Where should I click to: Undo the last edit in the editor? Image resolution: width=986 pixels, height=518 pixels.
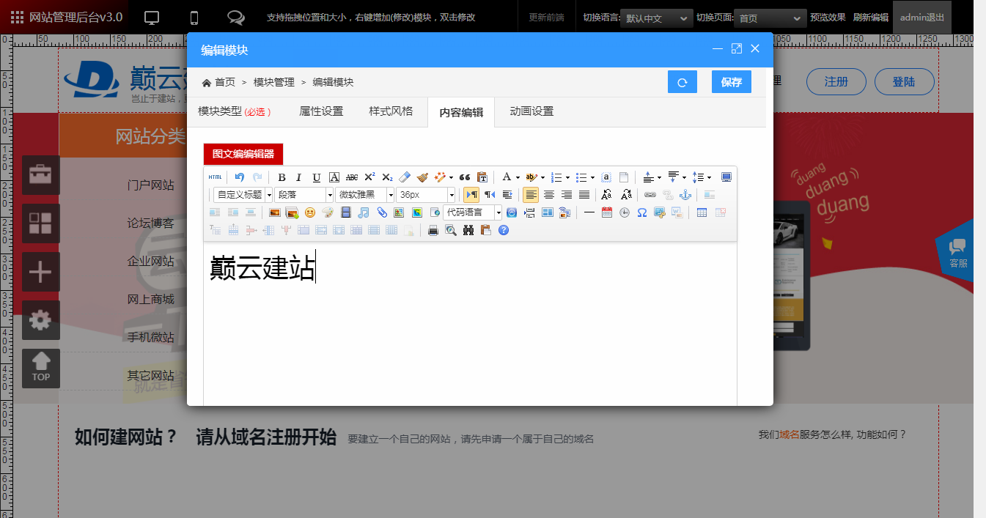240,177
